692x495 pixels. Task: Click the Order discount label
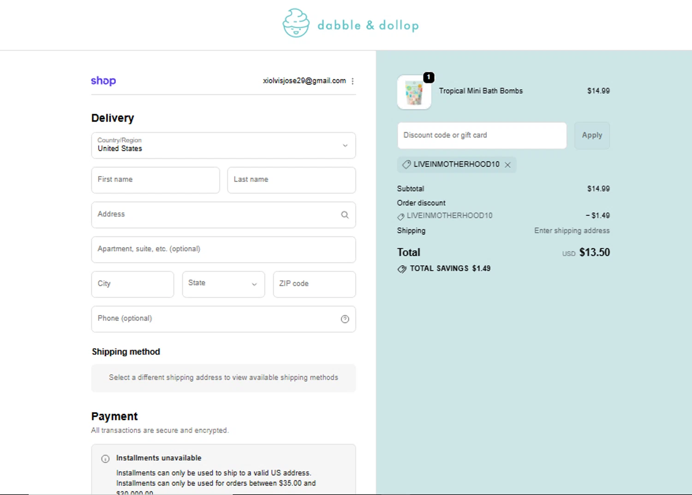421,203
